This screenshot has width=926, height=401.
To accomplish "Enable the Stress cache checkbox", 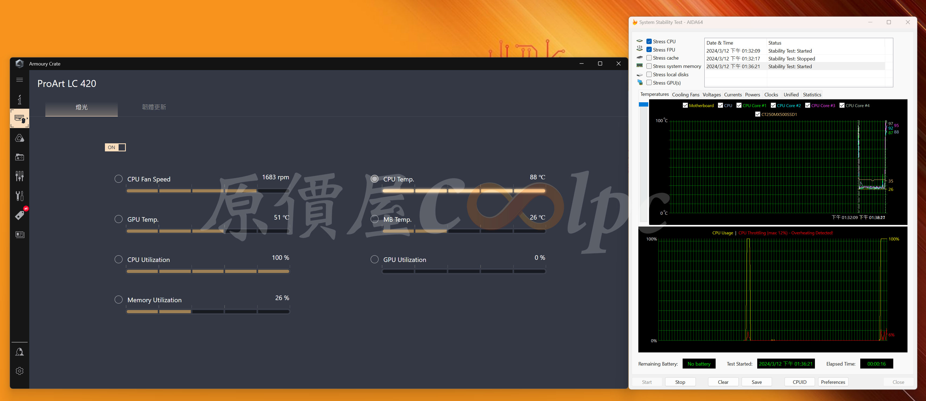I will [649, 58].
